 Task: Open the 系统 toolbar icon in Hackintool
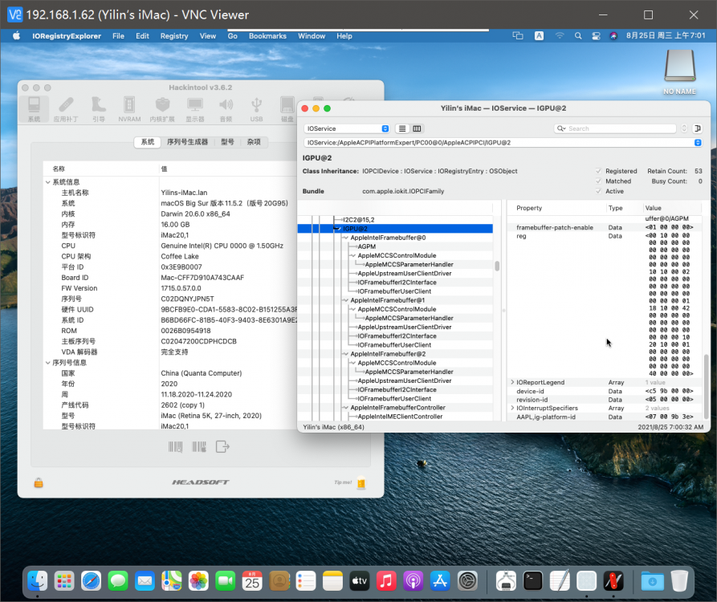point(34,109)
